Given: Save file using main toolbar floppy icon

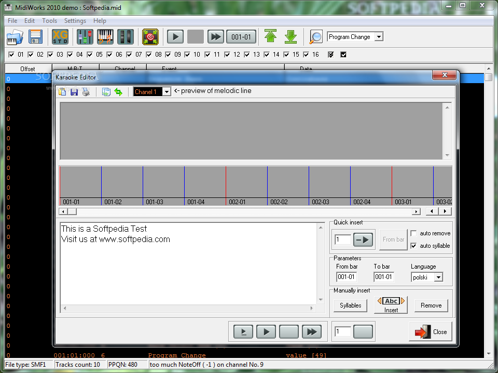Looking at the screenshot, I should [36, 37].
